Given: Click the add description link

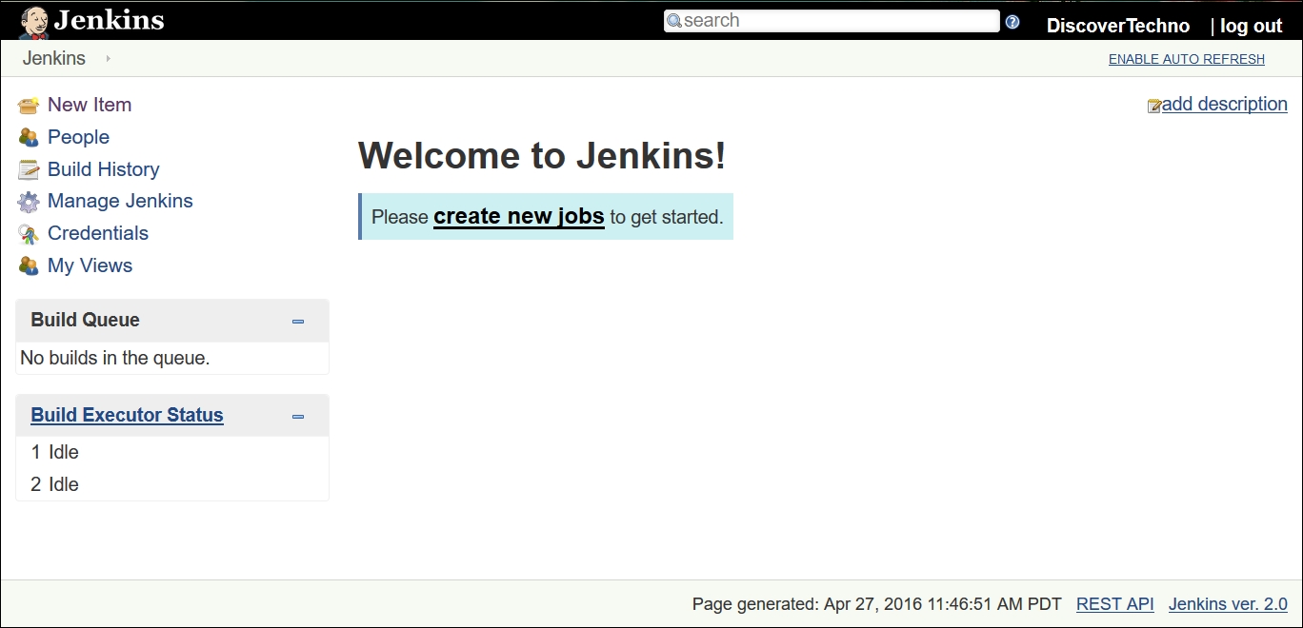Looking at the screenshot, I should click(x=1225, y=105).
